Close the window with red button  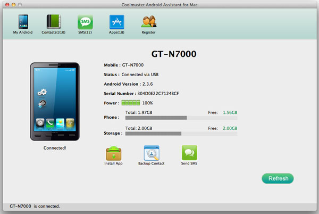(7, 5)
